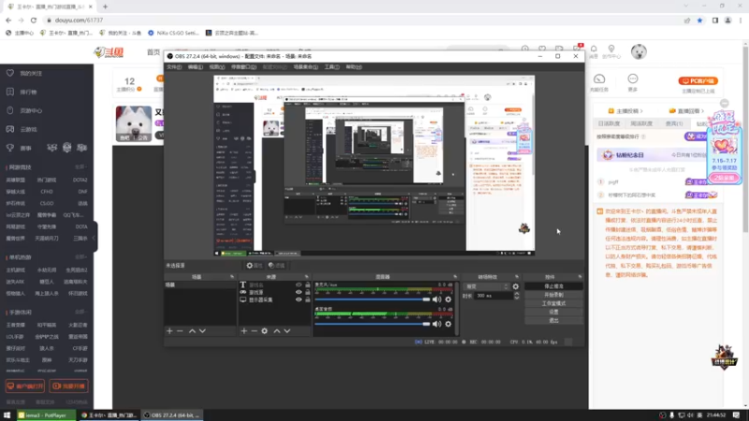Open properties gear above the scenes panel

[x=254, y=266]
